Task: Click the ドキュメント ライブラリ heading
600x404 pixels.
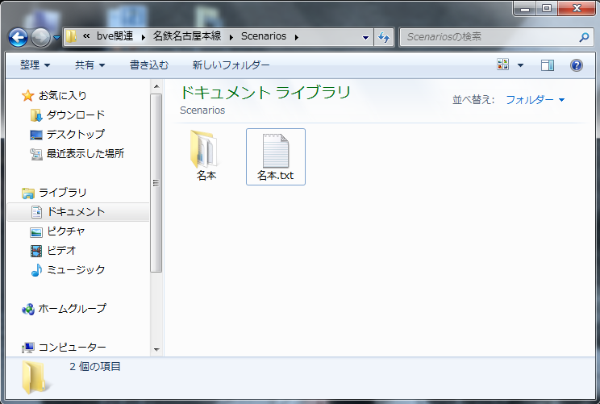Action: coord(265,93)
